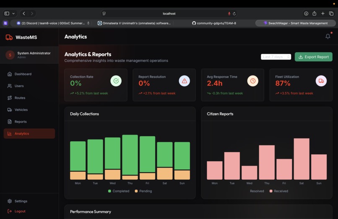Click Wednesday bar in Citizen Reports chart
This screenshot has height=219, width=338.
pyautogui.click(x=250, y=173)
